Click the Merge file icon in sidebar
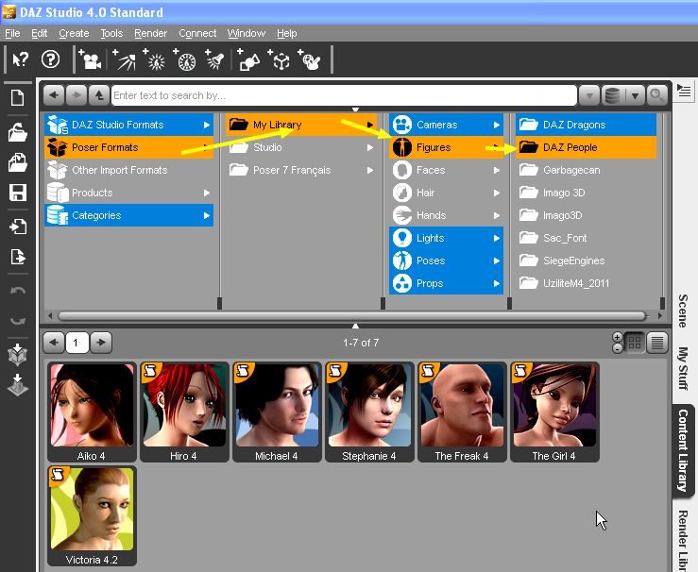The width and height of the screenshot is (698, 572). point(17,162)
